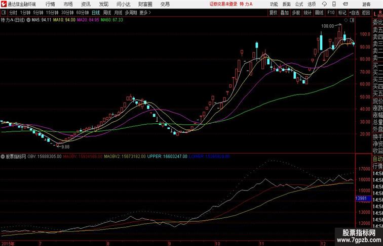The width and height of the screenshot is (383, 246).
Task: Click the 通达信 red logo icon
Action: [x=4, y=4]
